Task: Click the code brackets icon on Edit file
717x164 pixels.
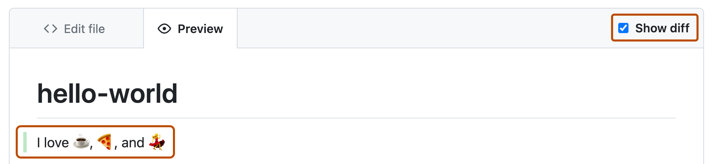Action: coord(51,29)
